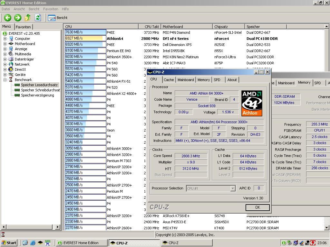330x247 pixels.
Task: Click Mainboard tab in background CPU-Z window
Action: tap(286, 83)
